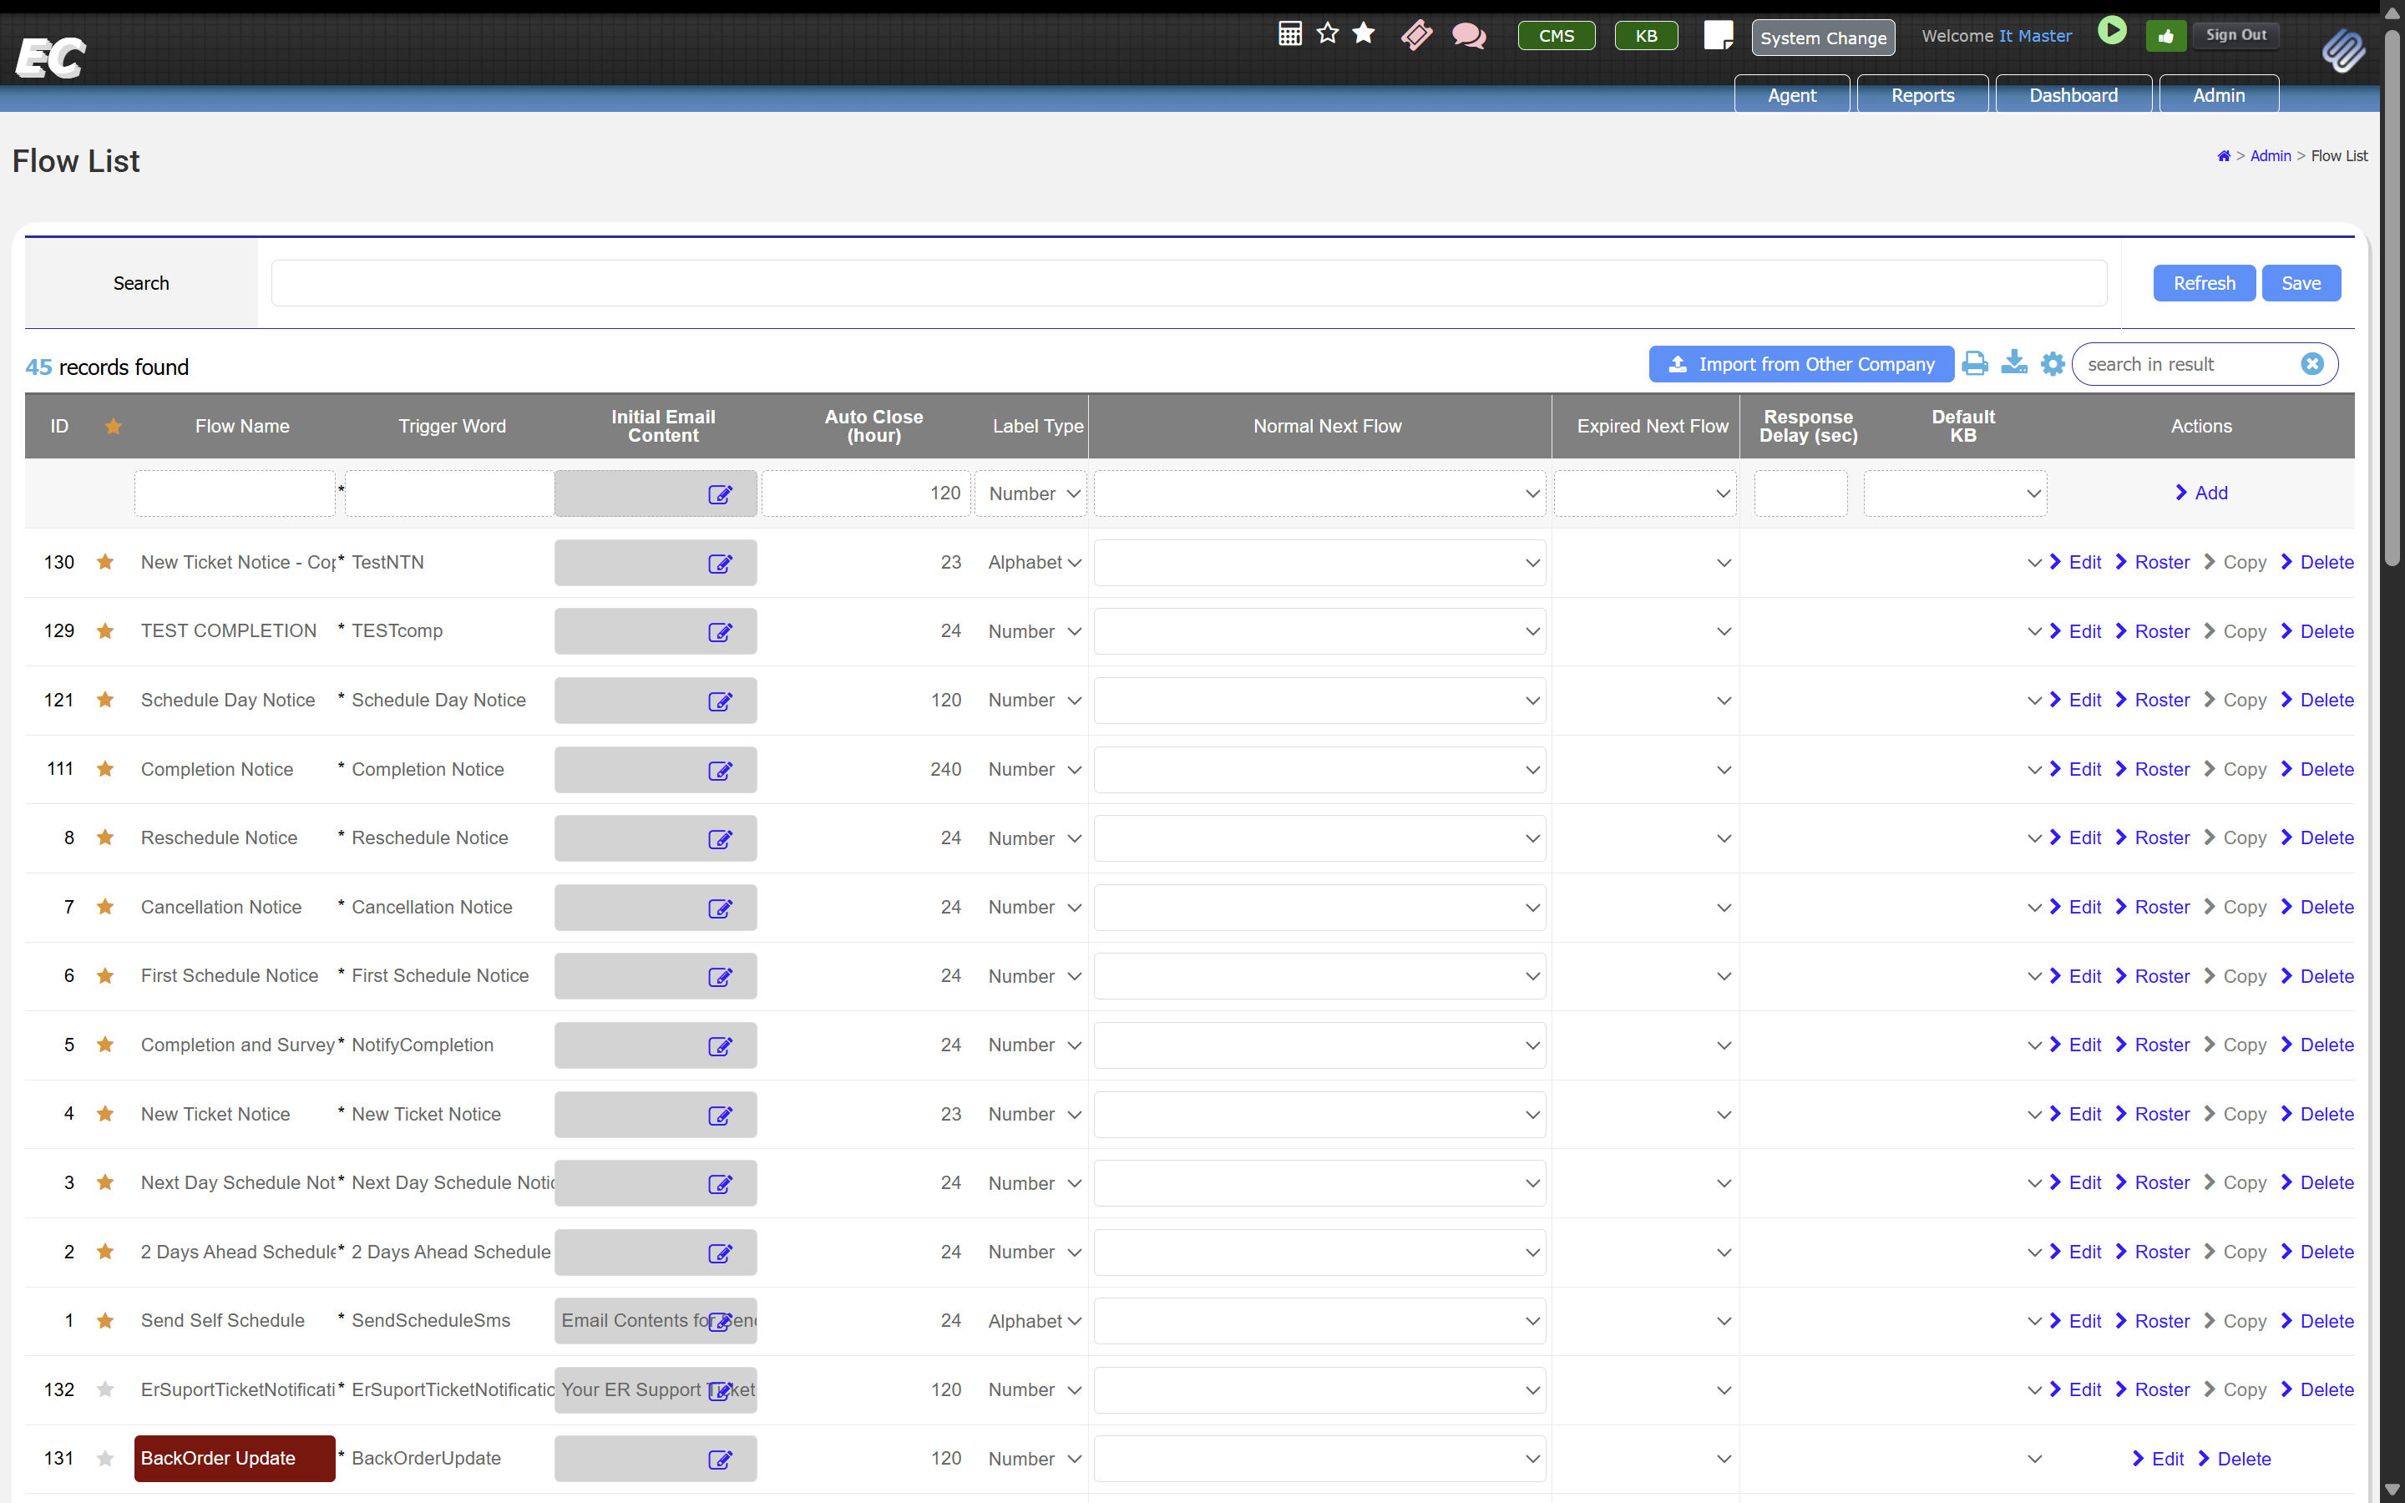Click the outlined star icon in header
Screen dimensions: 2405x1503
click(x=1327, y=33)
